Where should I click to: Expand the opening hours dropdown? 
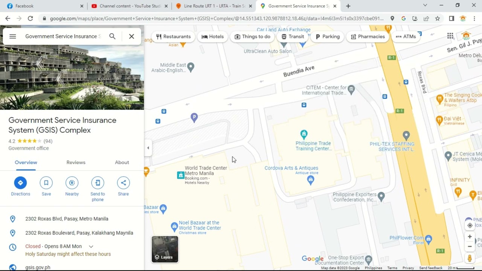91,247
